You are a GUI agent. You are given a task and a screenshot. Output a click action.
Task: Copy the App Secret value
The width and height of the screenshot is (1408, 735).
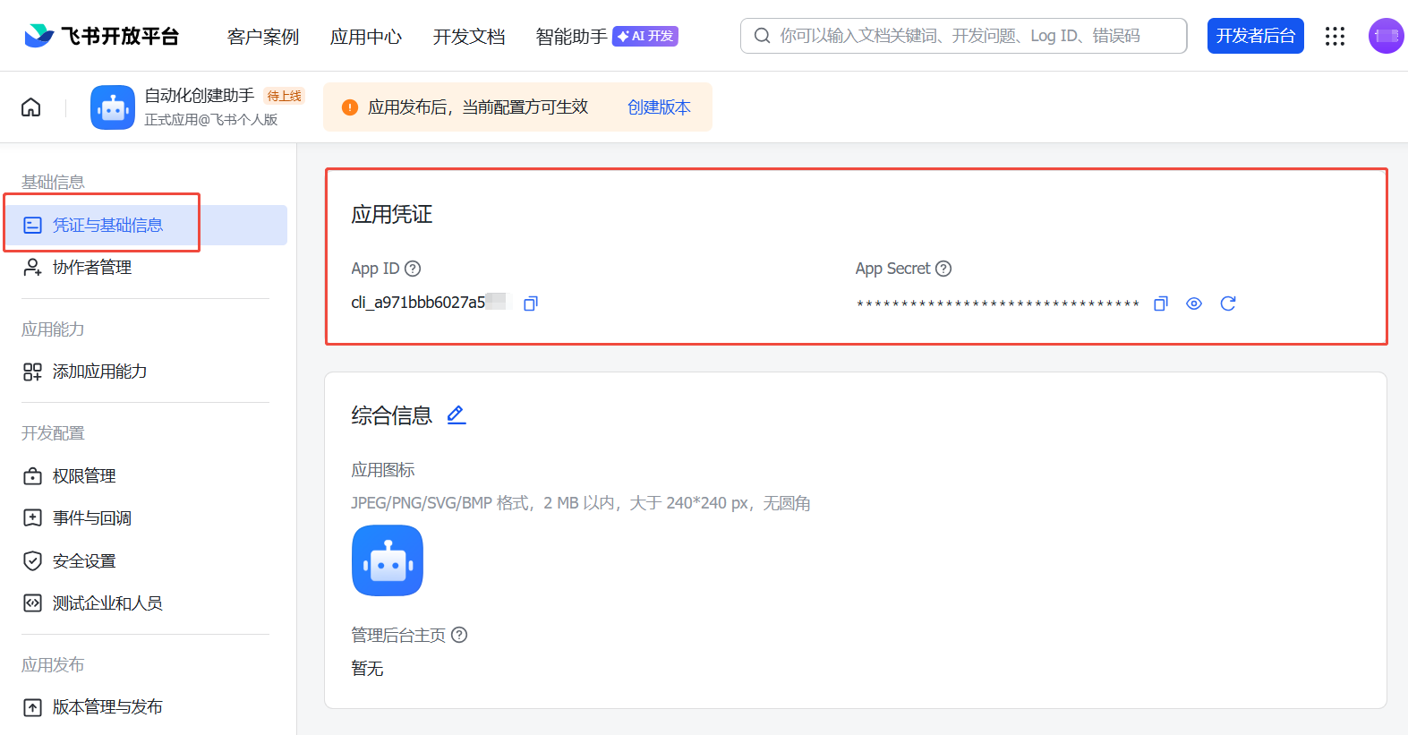(x=1161, y=303)
